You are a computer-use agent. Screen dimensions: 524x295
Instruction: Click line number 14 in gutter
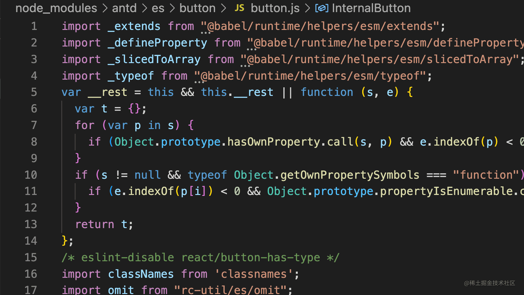point(31,241)
